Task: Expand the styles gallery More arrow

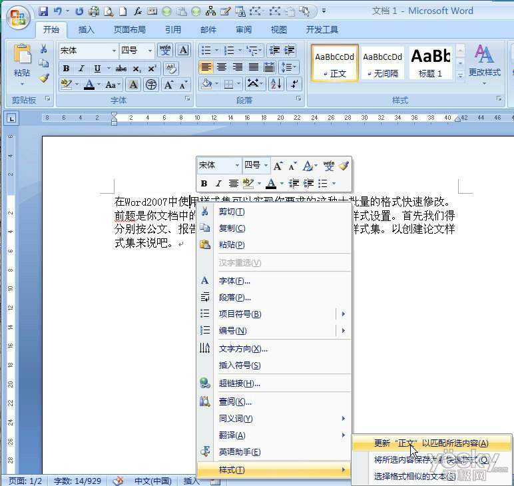Action: coord(460,75)
